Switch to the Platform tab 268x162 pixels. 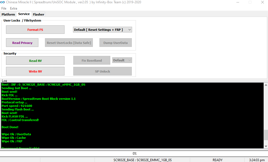[8, 14]
